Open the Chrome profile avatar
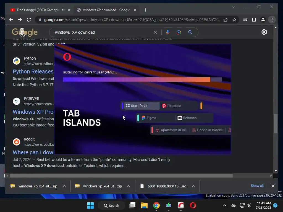Image resolution: width=283 pixels, height=212 pixels. (263, 20)
